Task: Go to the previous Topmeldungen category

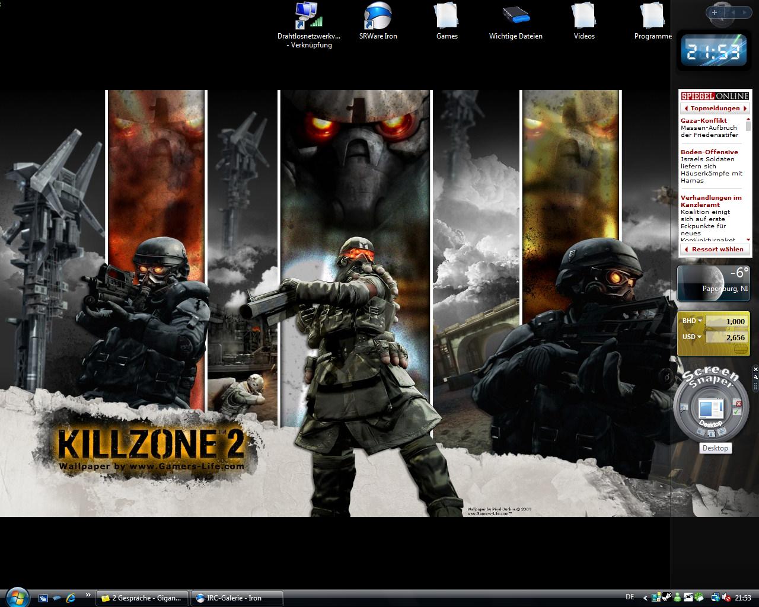Action: [x=686, y=108]
